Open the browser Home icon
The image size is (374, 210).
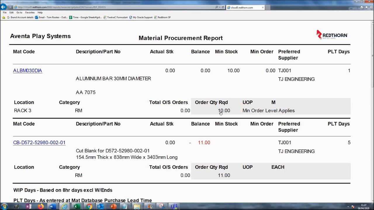click(362, 7)
